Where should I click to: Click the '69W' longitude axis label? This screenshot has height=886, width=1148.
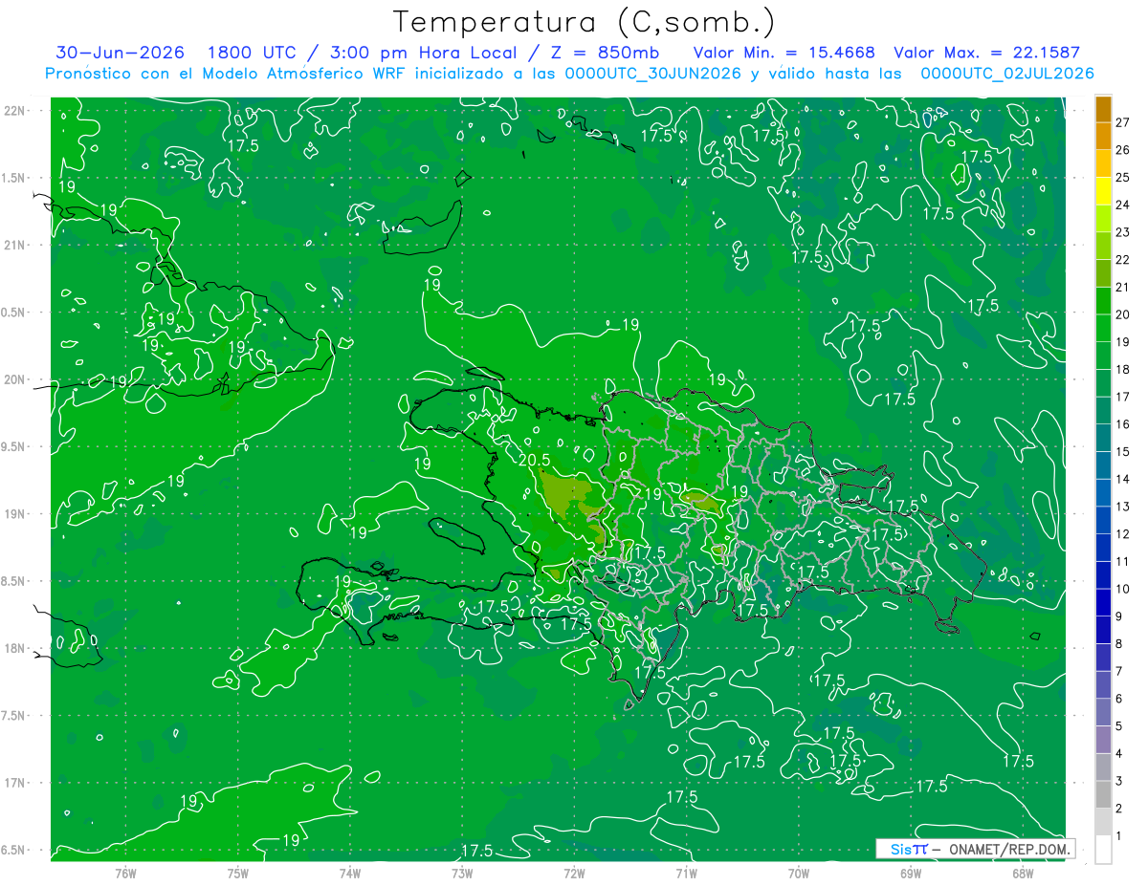pos(911,874)
